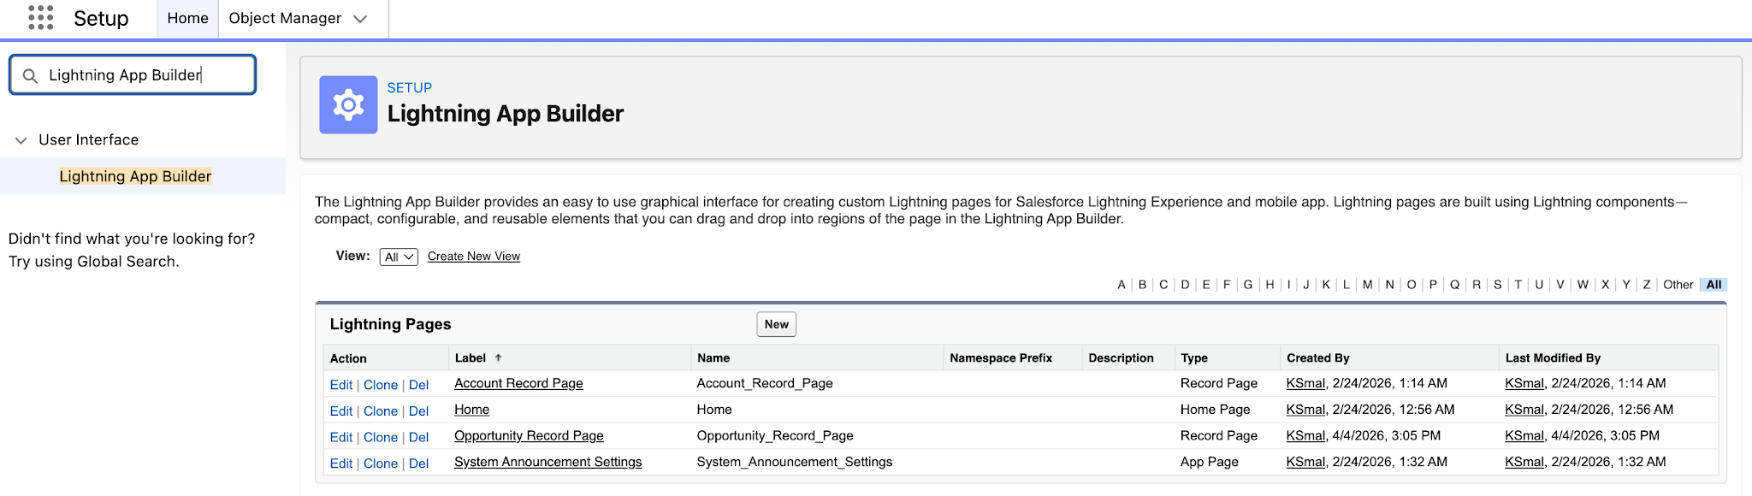Sort by the Label column header
The width and height of the screenshot is (1752, 496).
pos(471,358)
